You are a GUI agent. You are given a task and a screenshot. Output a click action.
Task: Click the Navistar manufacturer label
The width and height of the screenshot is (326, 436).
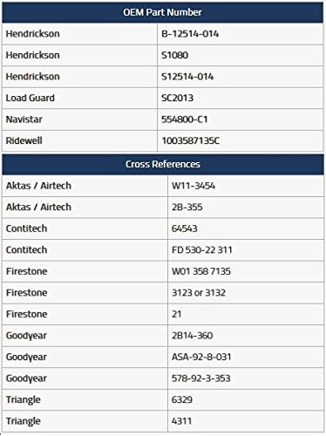[24, 119]
